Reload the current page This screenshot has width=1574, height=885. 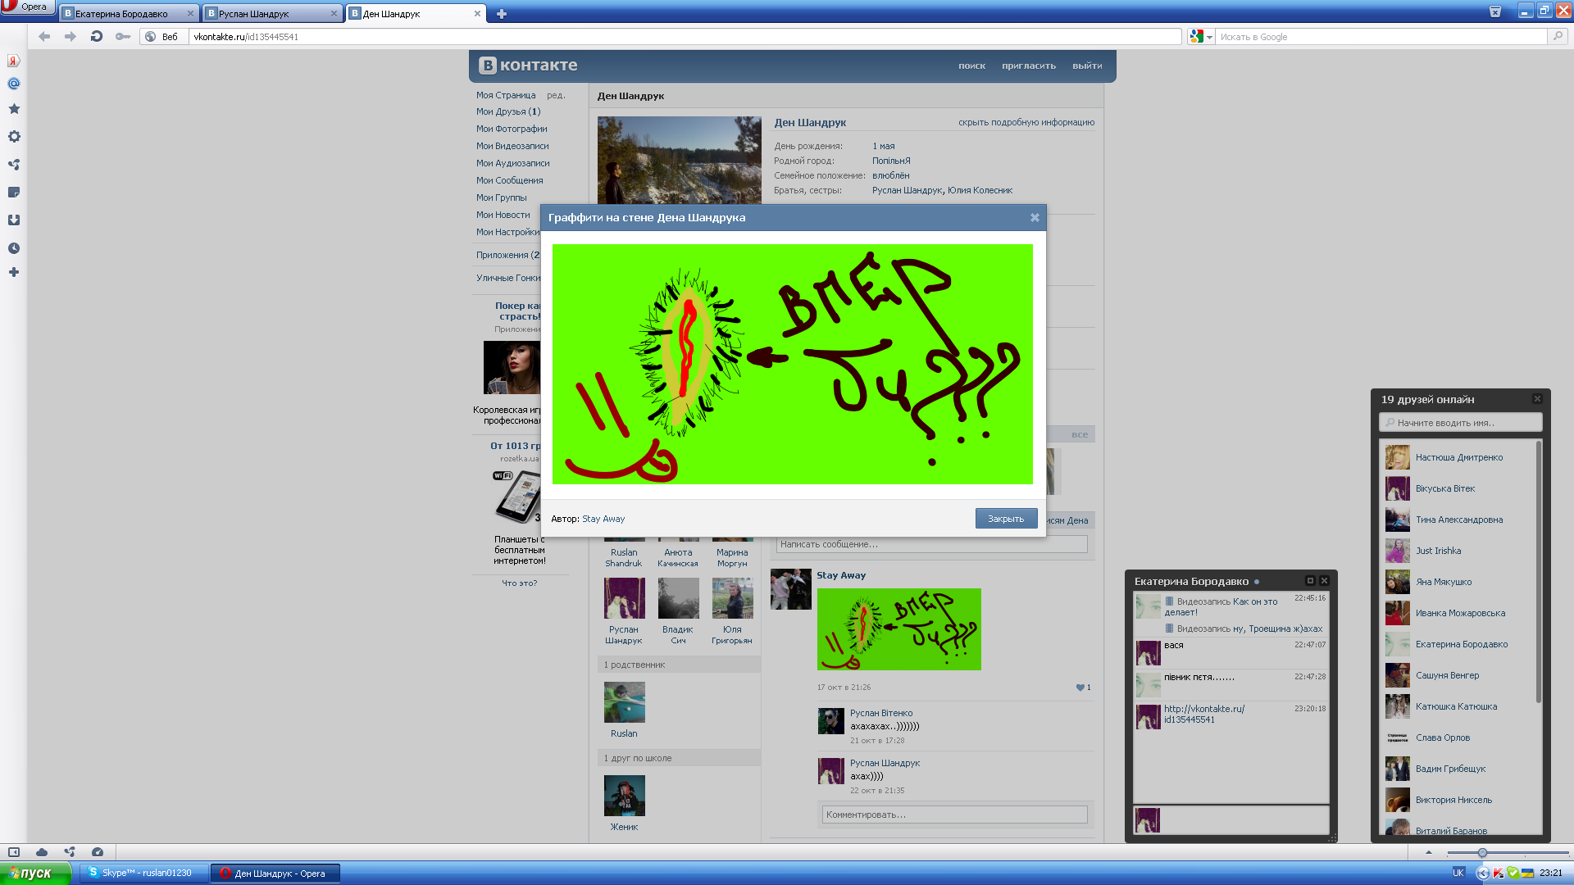96,36
